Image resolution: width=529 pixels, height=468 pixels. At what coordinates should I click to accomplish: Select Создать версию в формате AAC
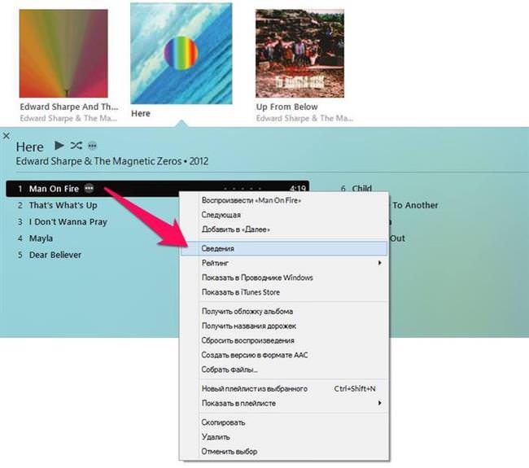click(x=284, y=355)
